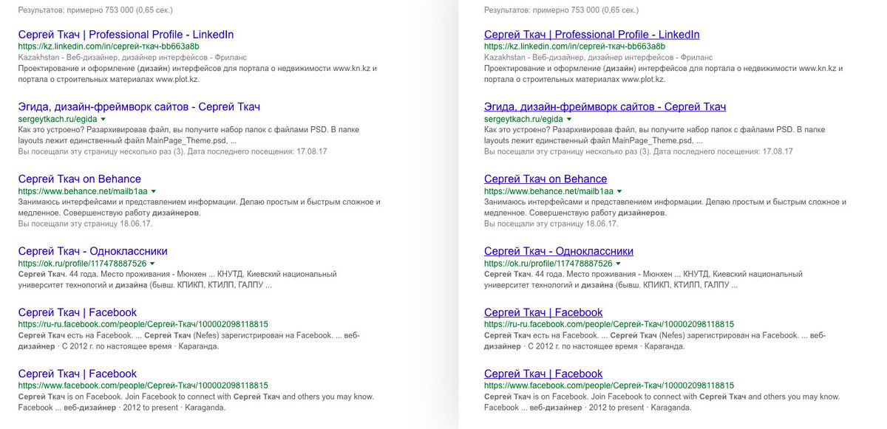Click green 'https://www.behance.net/mailb1aa' text in left panel

click(82, 191)
